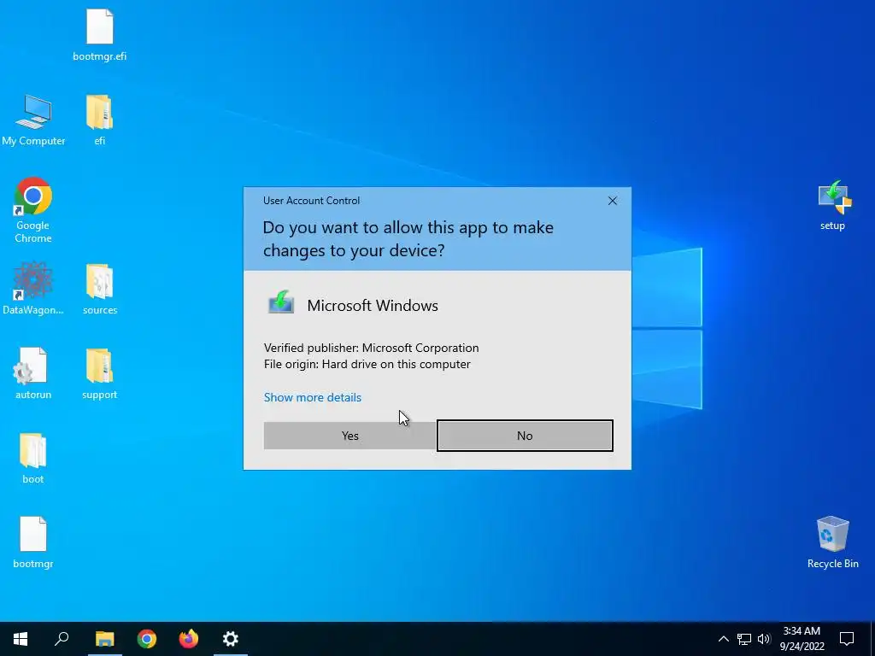Expand Show more details link
Screen dimensions: 875x656
point(313,398)
